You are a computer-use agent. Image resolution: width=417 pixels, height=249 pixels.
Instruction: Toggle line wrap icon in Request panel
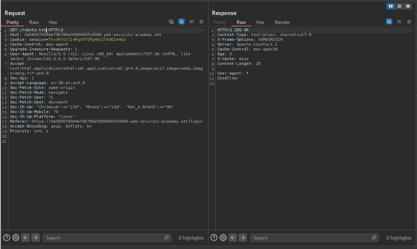pyautogui.click(x=181, y=22)
